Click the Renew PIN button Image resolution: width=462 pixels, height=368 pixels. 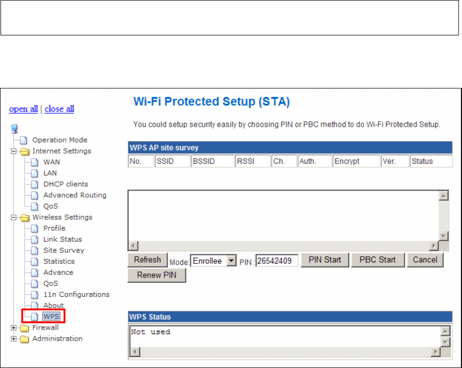coord(157,275)
